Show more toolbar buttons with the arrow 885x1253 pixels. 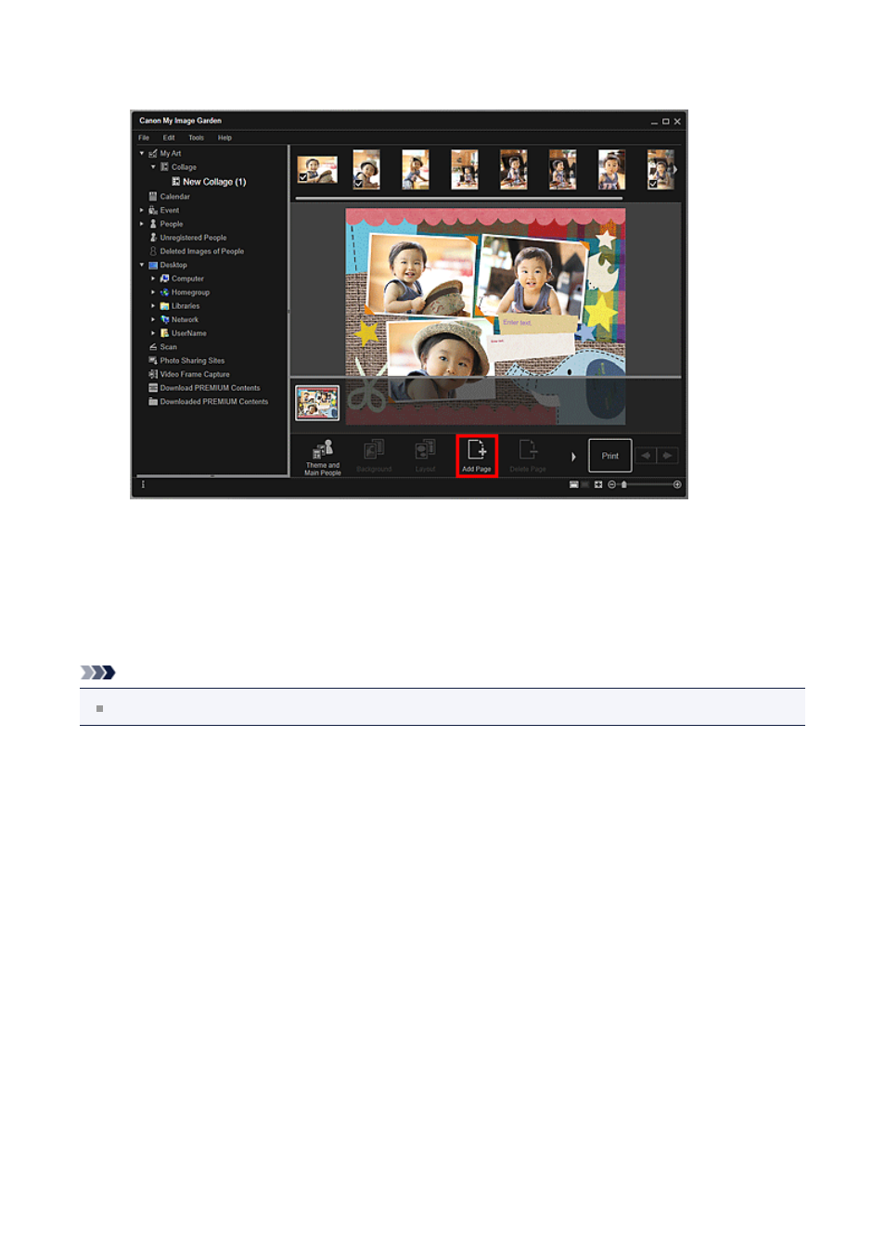coord(573,457)
